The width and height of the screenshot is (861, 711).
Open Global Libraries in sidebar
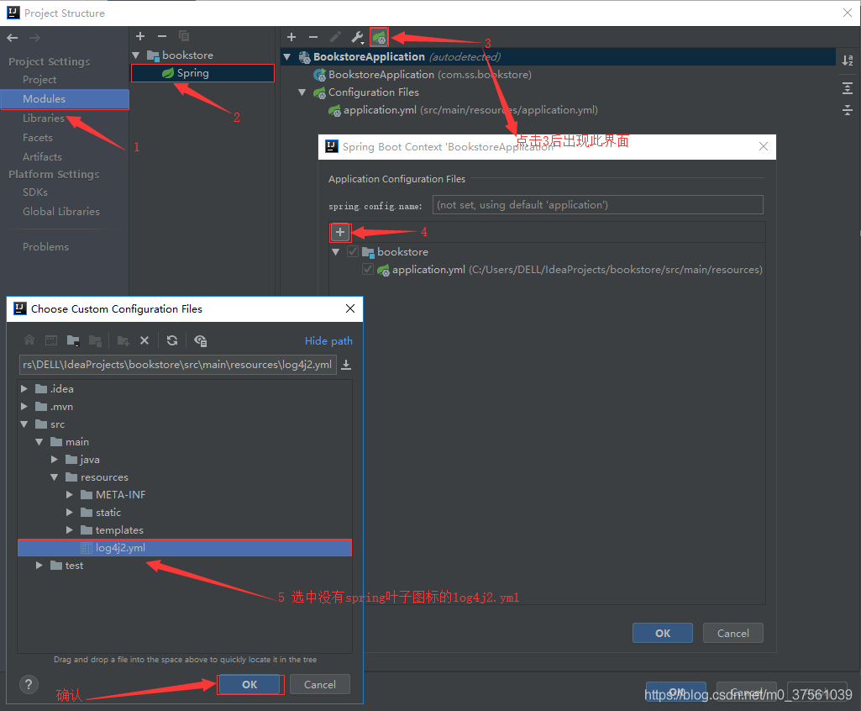(x=61, y=212)
